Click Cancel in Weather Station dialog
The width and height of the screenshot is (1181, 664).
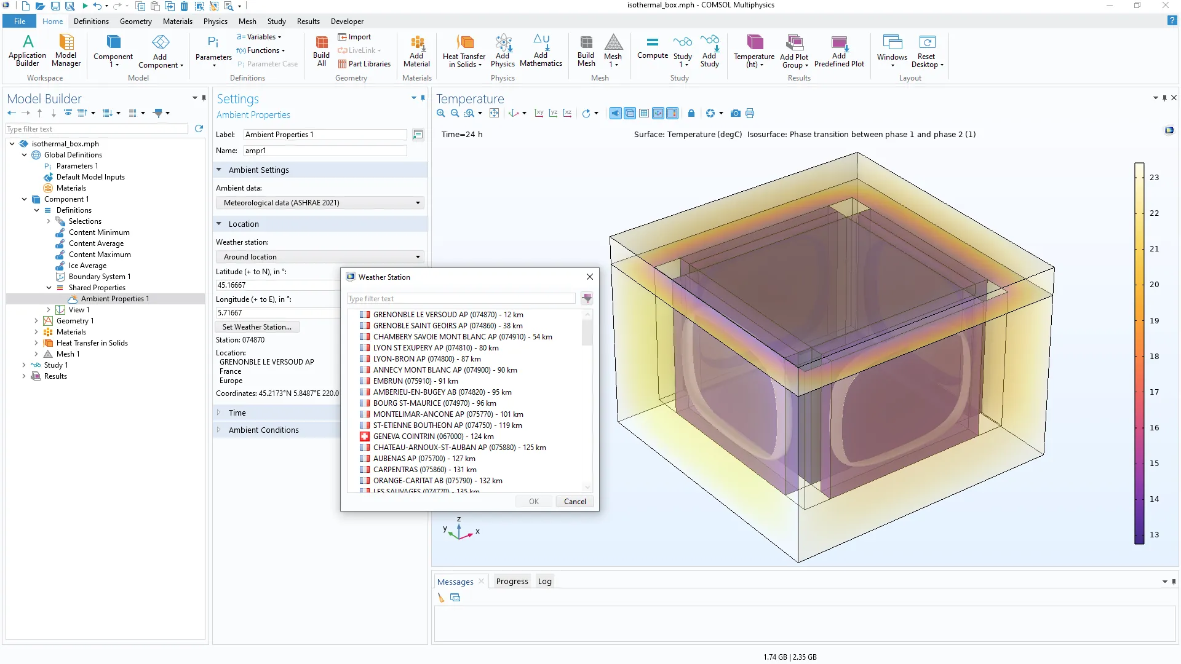[575, 502]
